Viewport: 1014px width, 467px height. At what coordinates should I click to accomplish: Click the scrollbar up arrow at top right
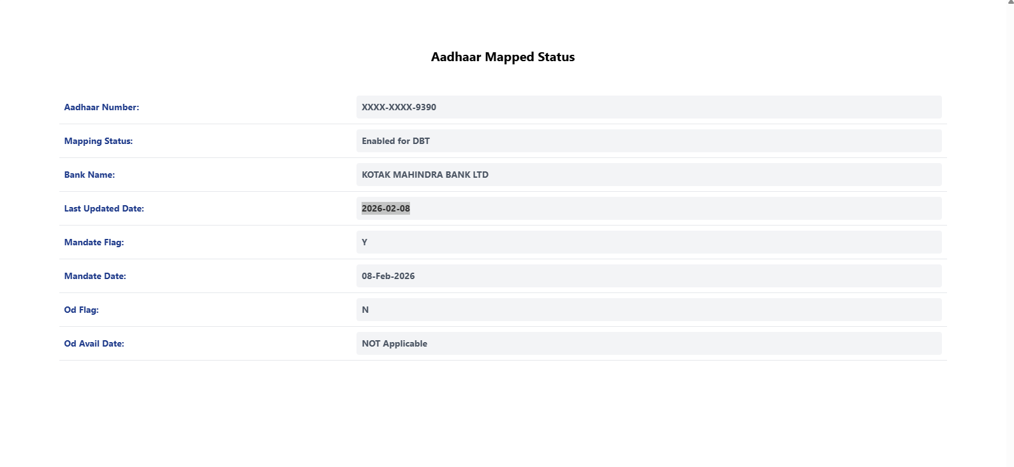(x=1010, y=3)
